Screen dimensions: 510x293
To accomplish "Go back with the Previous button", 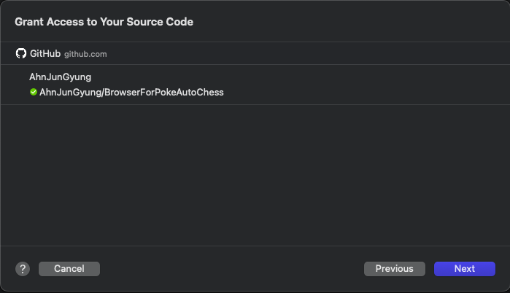I will pos(394,269).
